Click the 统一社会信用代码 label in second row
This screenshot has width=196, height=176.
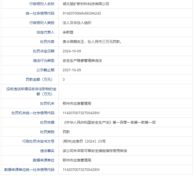(x=40, y=13)
